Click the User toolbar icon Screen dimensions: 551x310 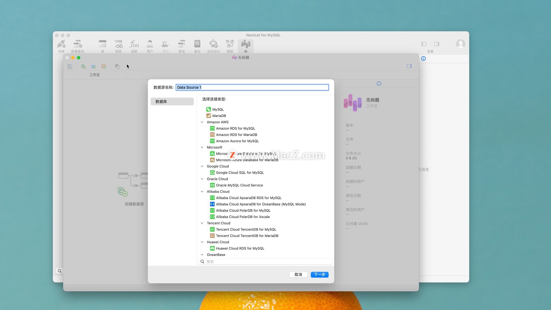coord(150,46)
